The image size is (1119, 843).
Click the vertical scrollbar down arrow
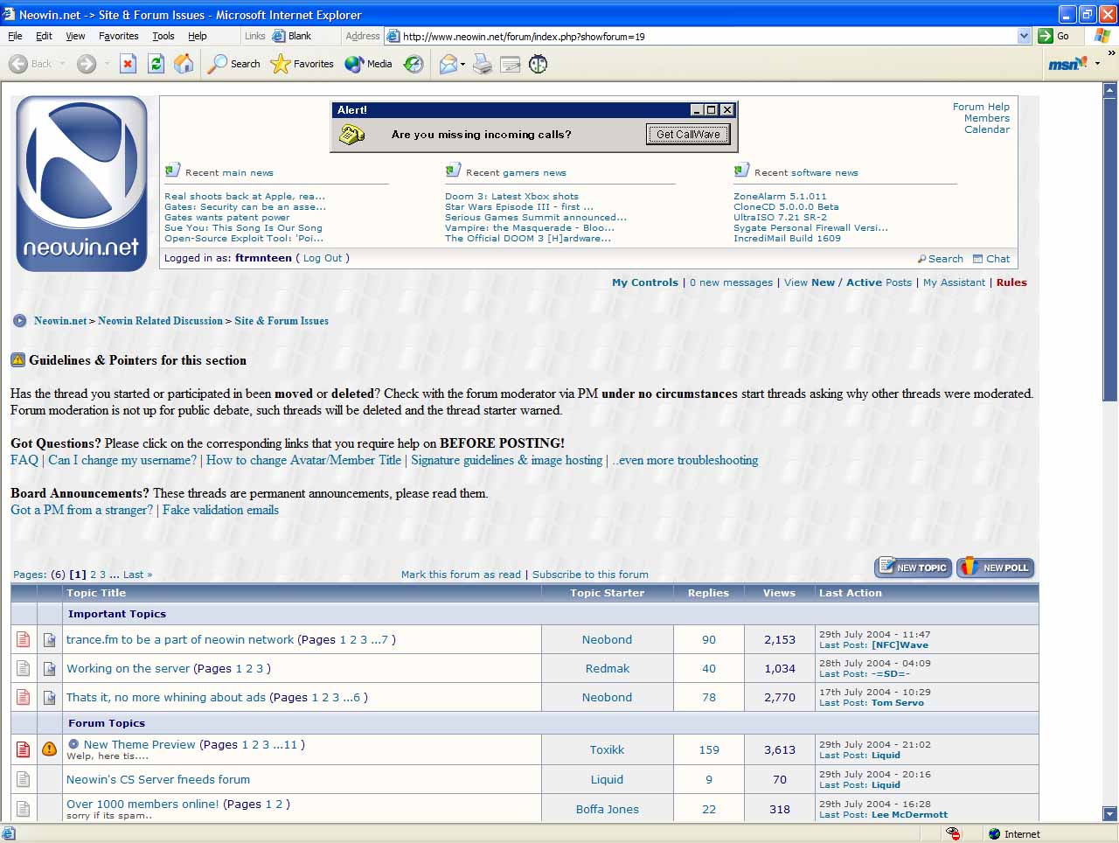pos(1109,813)
